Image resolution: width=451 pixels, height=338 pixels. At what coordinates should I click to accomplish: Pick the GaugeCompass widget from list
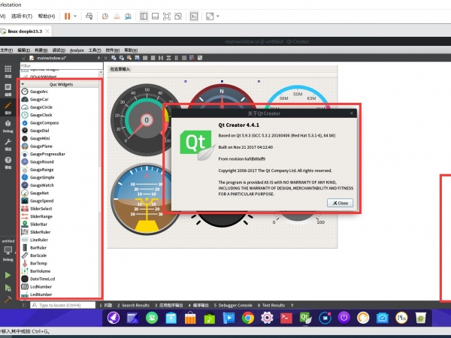[x=44, y=122]
